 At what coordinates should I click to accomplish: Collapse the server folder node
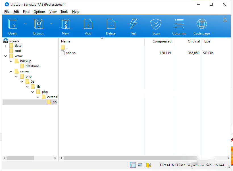coord(11,72)
